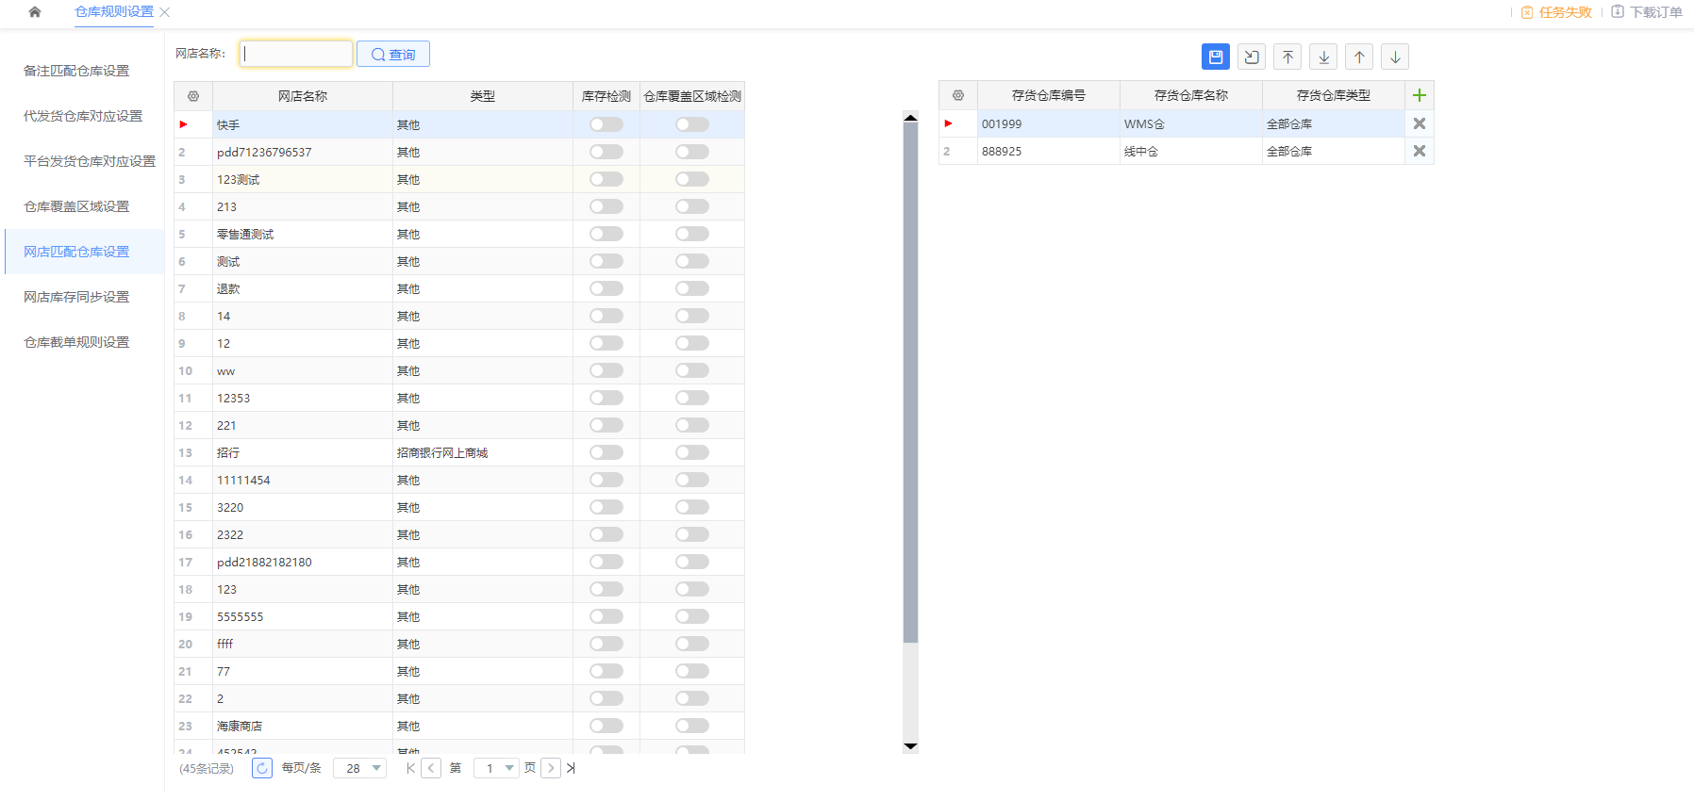Click the shop list scrollbar thumb
The width and height of the screenshot is (1694, 801).
pyautogui.click(x=910, y=382)
